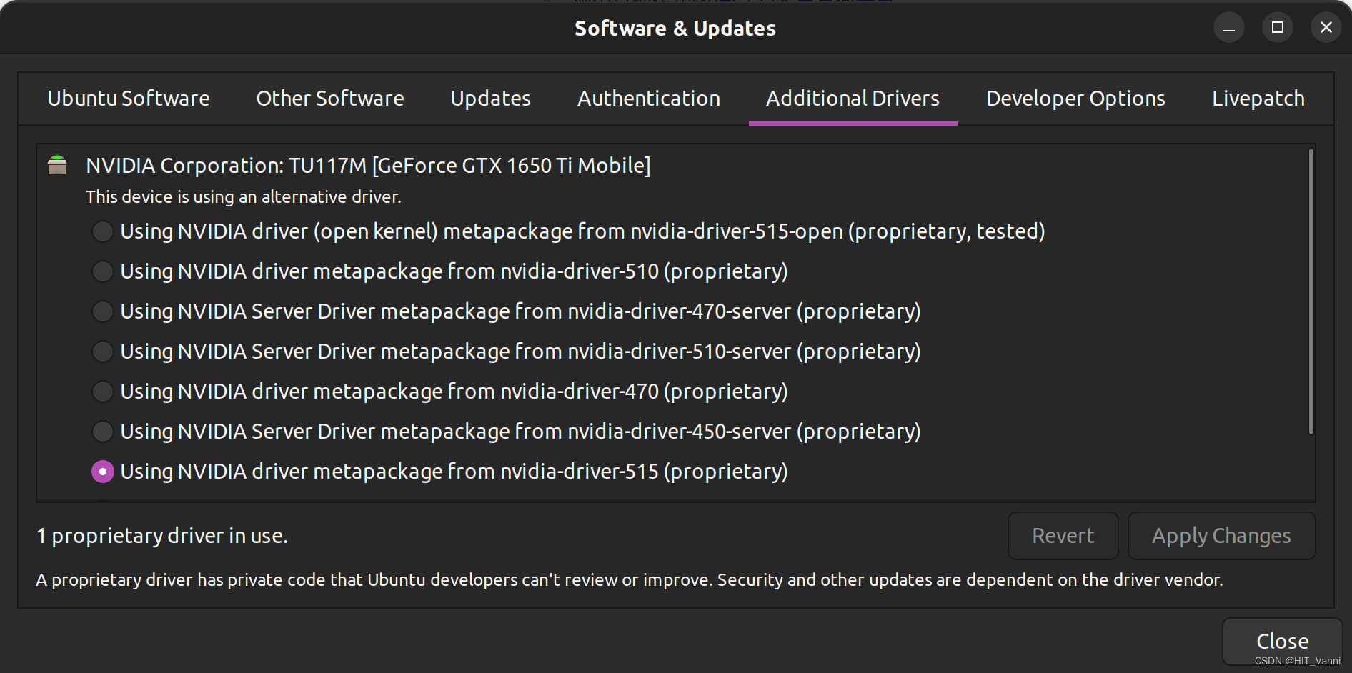Select the Additional Drivers tab
Image resolution: width=1352 pixels, height=673 pixels.
[853, 99]
